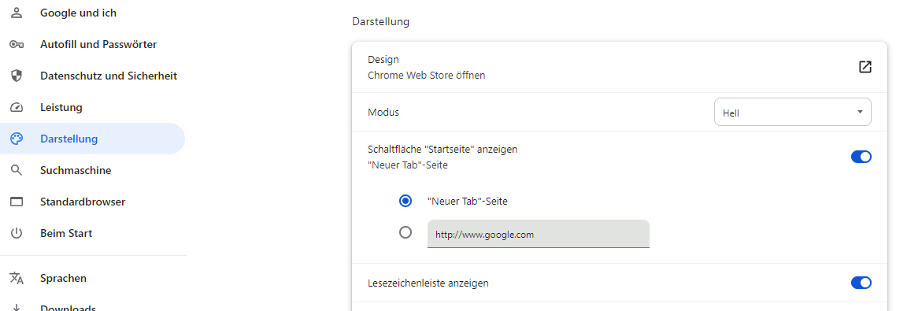Select the "Neuer Tab"-Seite radio button
This screenshot has height=311, width=922.
point(405,201)
